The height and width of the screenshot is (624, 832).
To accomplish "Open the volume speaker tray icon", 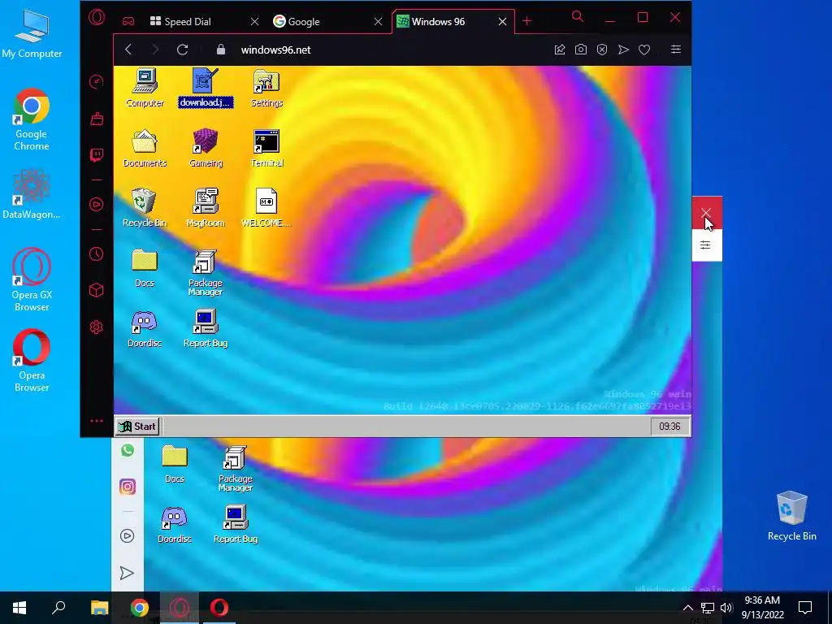I will (726, 608).
